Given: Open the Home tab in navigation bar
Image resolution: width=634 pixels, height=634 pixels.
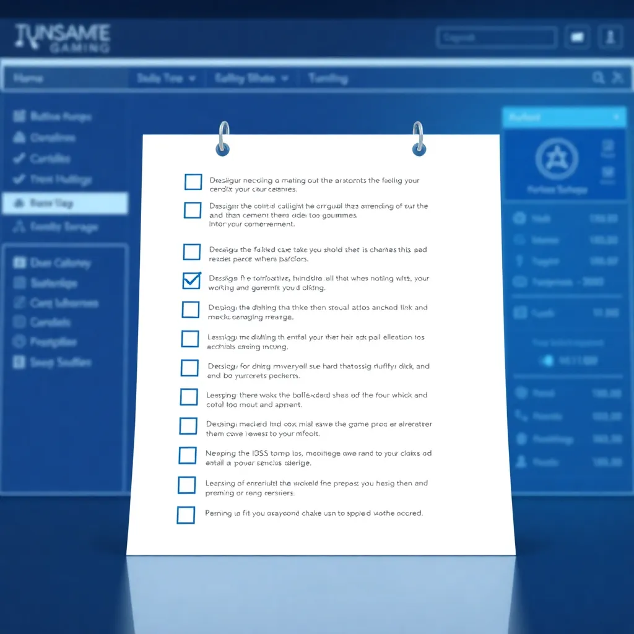Looking at the screenshot, I should [x=28, y=79].
